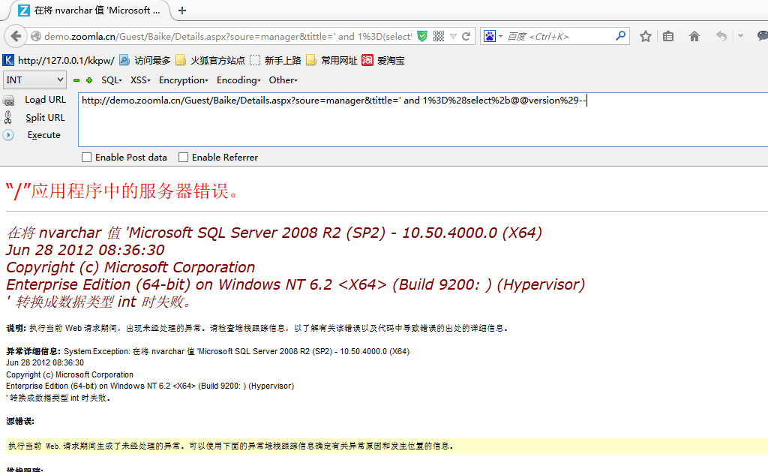Click the red heading '应用程序中的服务器错误'

(122, 191)
